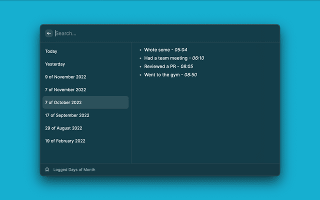Click the bookmark icon in footer

[x=47, y=169]
